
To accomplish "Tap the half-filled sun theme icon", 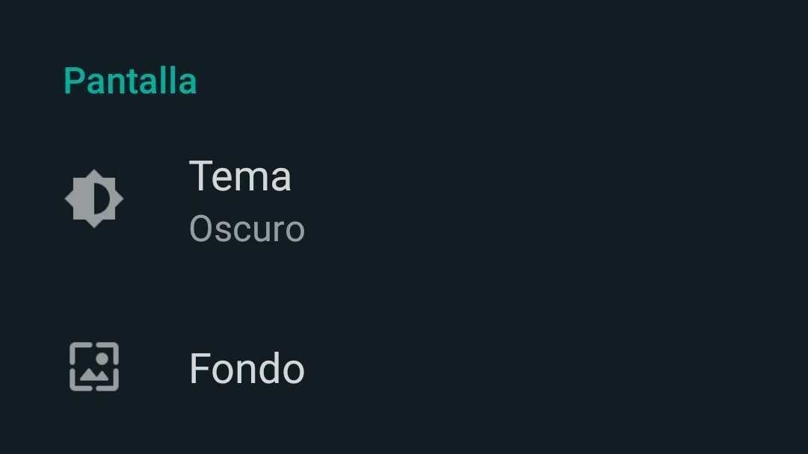I will (94, 199).
